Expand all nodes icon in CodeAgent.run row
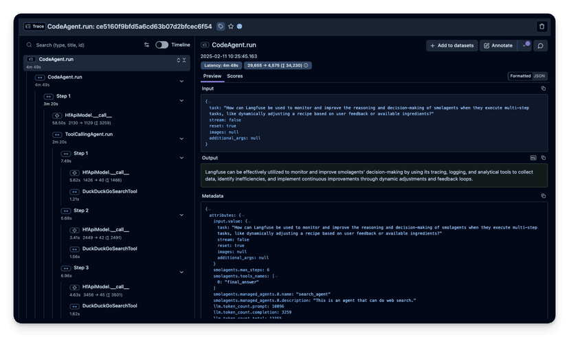This screenshot has width=569, height=337. pyautogui.click(x=179, y=60)
